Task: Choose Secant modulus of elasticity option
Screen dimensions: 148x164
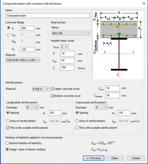Action: (x=7, y=143)
